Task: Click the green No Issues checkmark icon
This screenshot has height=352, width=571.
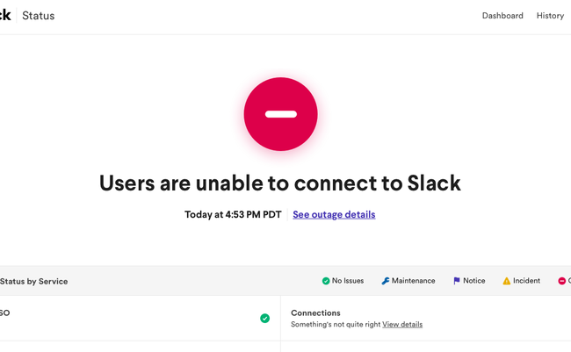Action: (x=326, y=281)
